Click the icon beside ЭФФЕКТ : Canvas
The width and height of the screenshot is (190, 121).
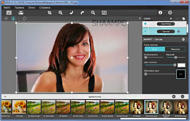(x=183, y=39)
